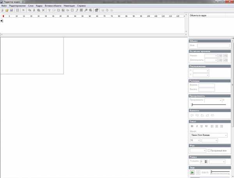The image size is (234, 178).
Task: Open the Вставка объекта menu
Action: coord(53,6)
